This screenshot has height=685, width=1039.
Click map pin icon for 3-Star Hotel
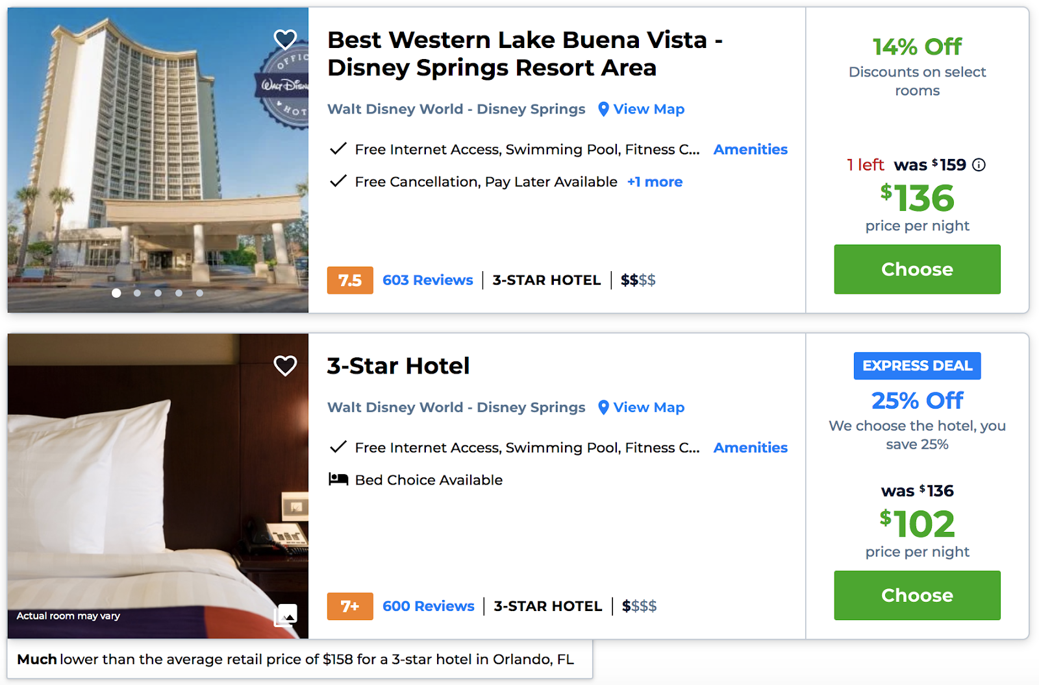click(603, 407)
